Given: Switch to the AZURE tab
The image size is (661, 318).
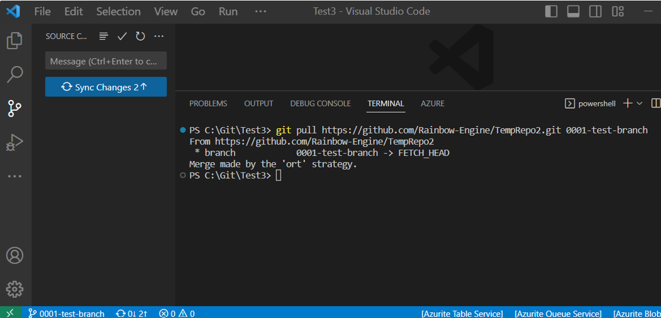Looking at the screenshot, I should pyautogui.click(x=433, y=104).
